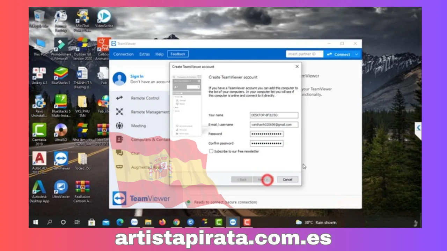Select the Meeting people icon
Viewport: 447px width, 251px height.
[119, 125]
